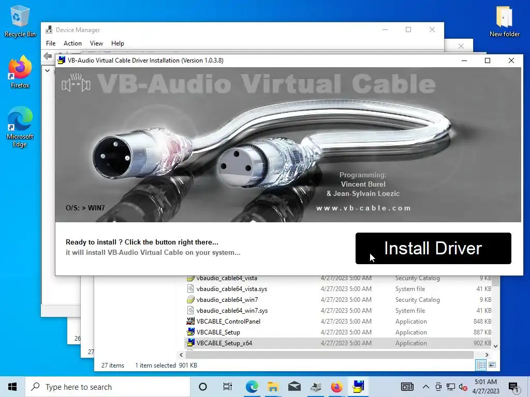
Task: Open the Help menu in Device Manager
Action: (x=117, y=43)
